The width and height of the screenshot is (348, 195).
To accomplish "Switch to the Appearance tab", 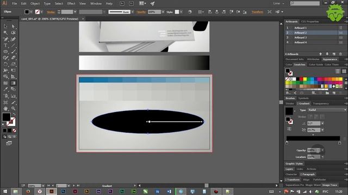I will [330, 59].
